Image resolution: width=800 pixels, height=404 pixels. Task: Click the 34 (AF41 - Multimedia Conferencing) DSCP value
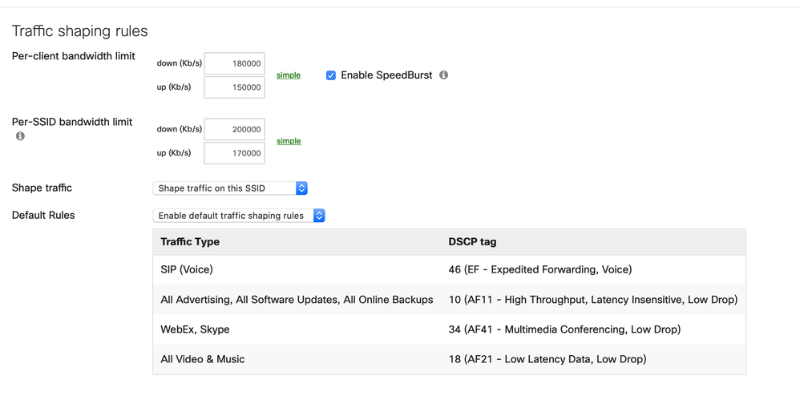(x=565, y=329)
